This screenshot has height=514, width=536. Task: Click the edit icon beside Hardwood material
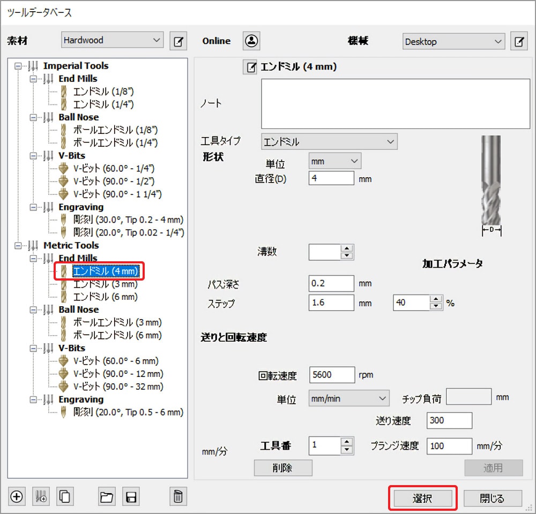click(x=178, y=41)
